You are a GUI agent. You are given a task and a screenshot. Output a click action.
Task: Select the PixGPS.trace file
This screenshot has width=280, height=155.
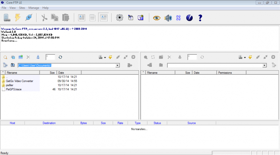[14, 89]
